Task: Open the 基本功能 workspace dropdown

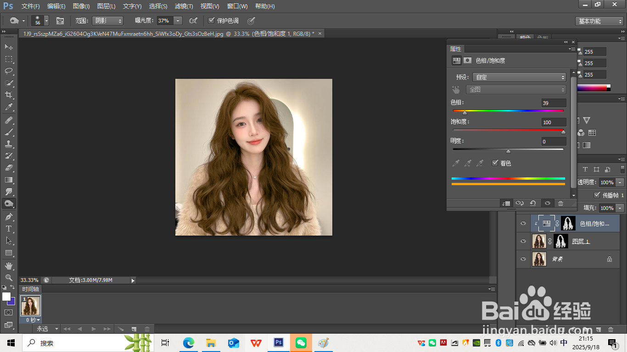Action: (599, 21)
